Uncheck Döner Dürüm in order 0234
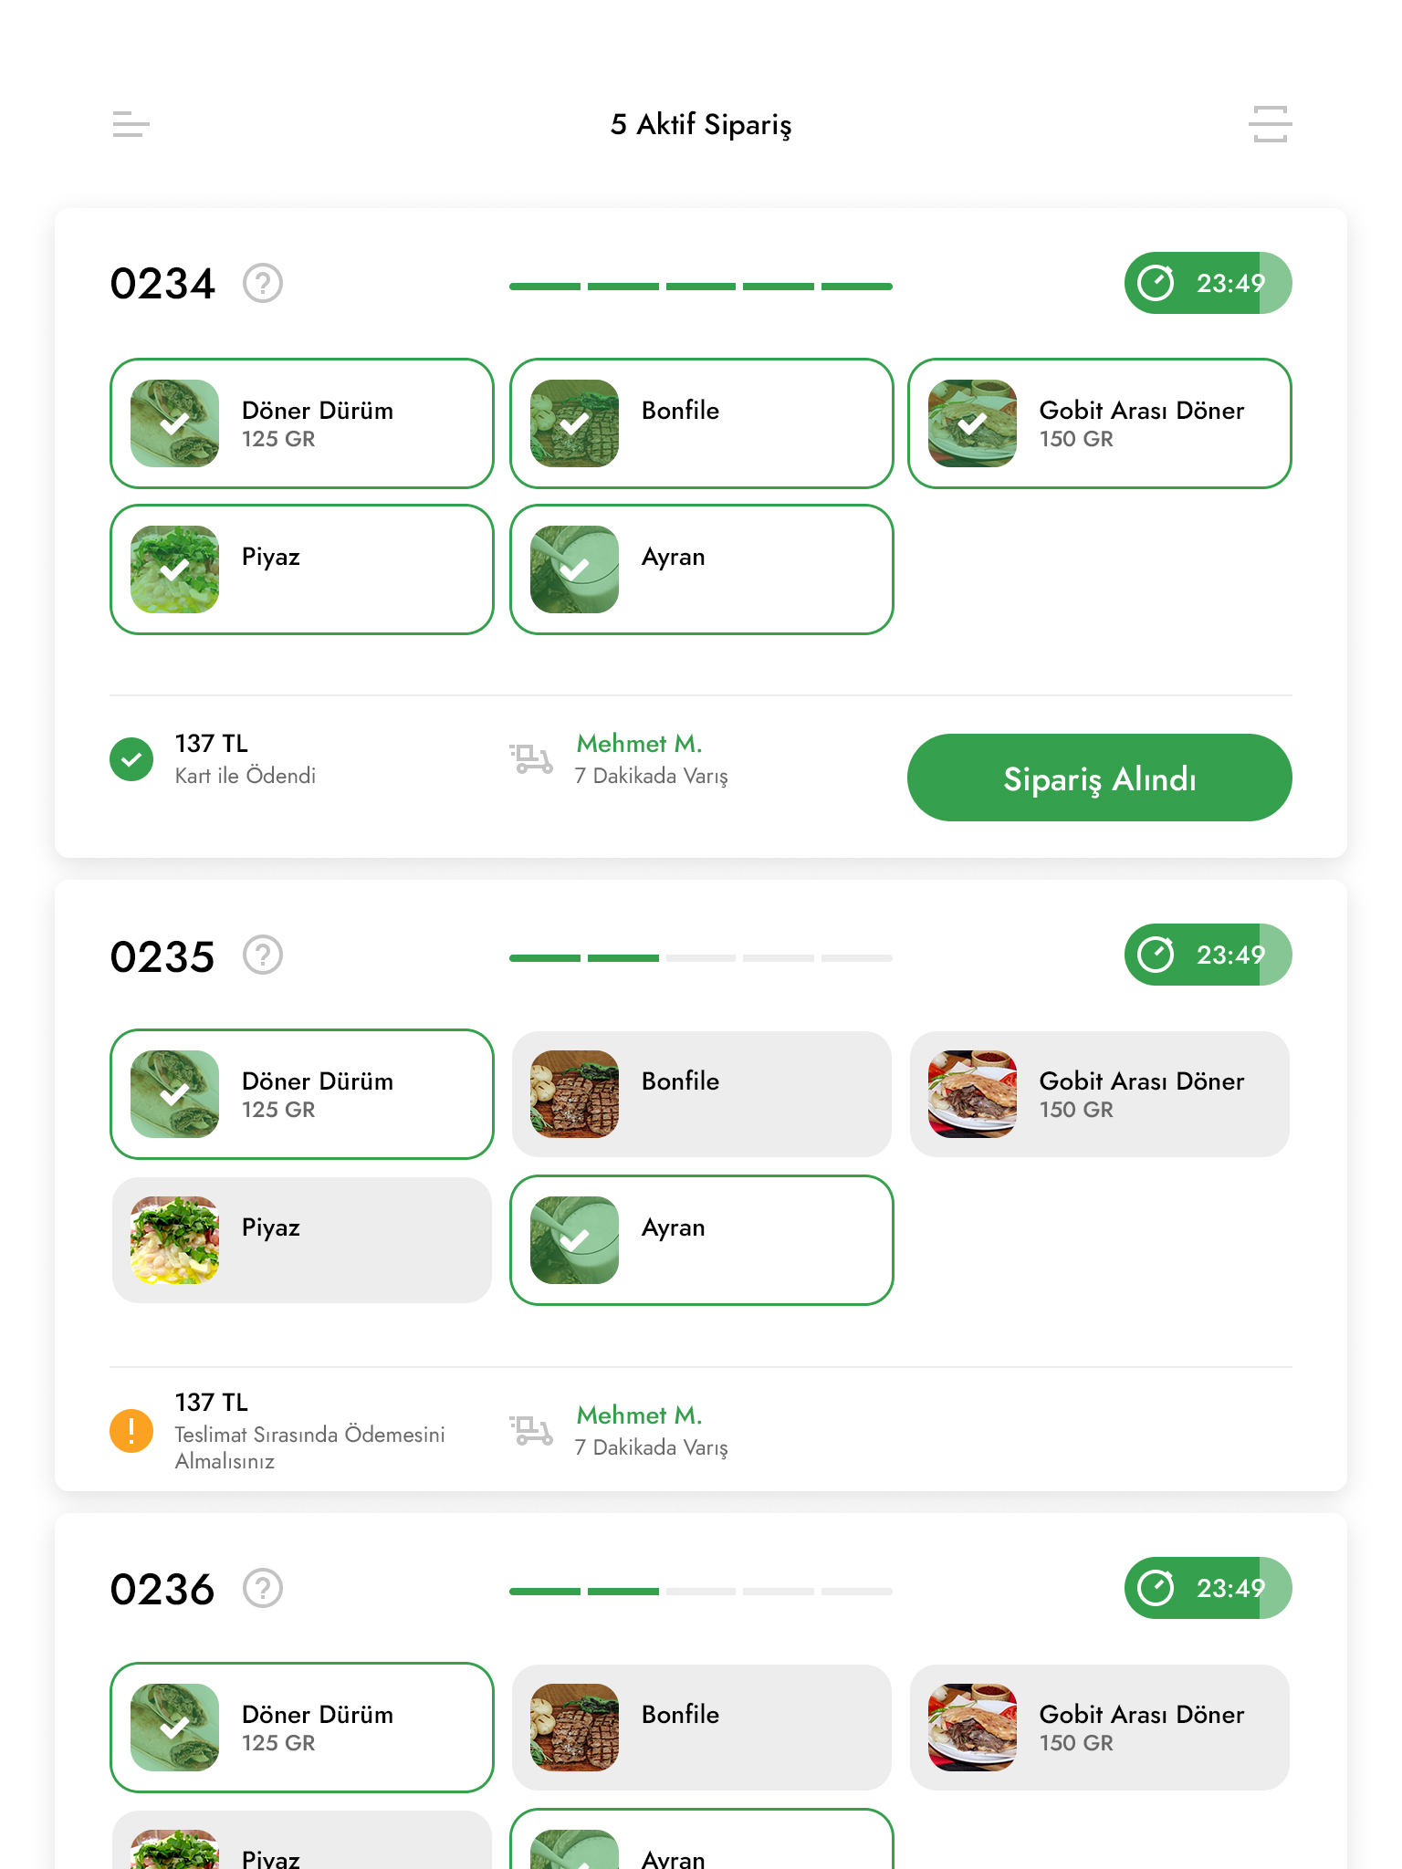The image size is (1402, 1869). coord(301,423)
